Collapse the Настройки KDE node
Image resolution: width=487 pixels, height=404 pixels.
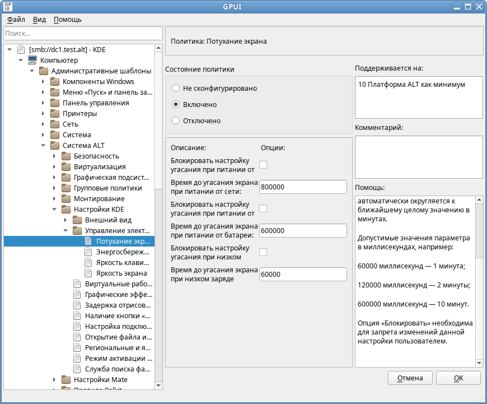(54, 209)
